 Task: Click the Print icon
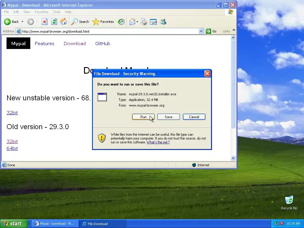[144, 22]
